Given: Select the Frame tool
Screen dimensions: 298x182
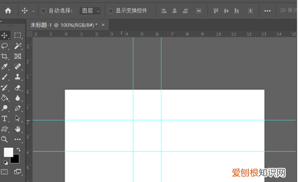Looking at the screenshot, I should point(18,56).
